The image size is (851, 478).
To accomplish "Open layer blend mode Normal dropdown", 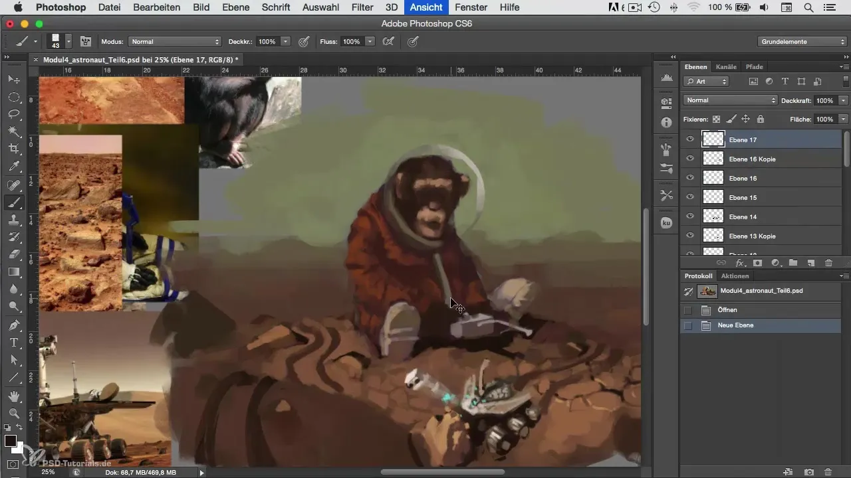I will click(x=730, y=100).
